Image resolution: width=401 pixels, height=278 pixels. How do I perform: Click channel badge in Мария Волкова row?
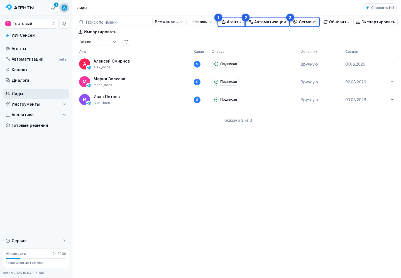click(197, 82)
